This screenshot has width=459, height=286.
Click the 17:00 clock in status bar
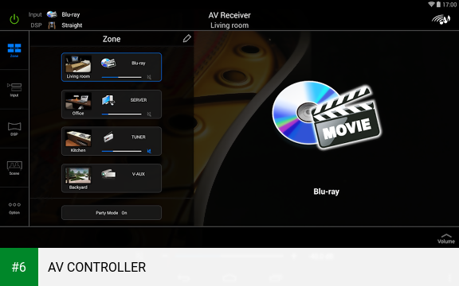coord(449,5)
